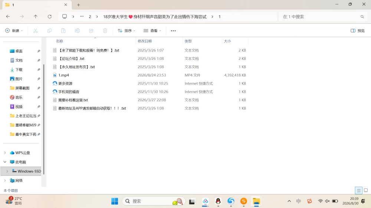371x208 pixels.
Task: Open the 查看 view dropdown
Action: (x=152, y=31)
